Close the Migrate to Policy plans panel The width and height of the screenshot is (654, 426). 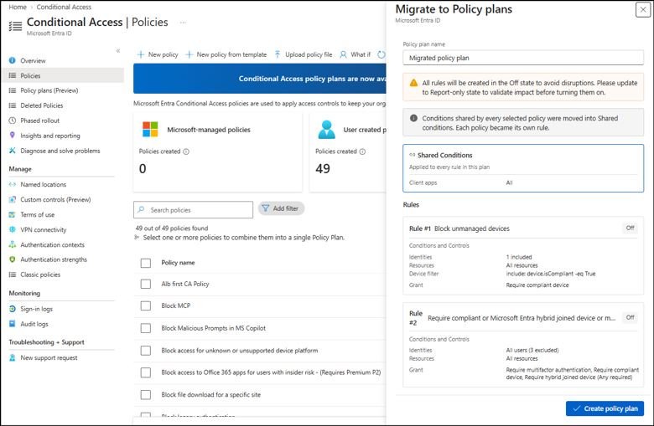pyautogui.click(x=643, y=9)
